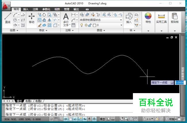
Task: Select the circle drawing tool
Action: [x=15, y=20]
